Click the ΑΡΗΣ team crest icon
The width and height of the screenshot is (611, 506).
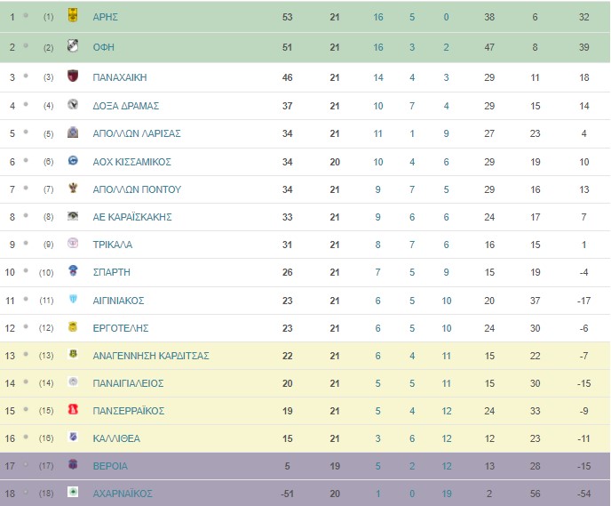pos(73,15)
